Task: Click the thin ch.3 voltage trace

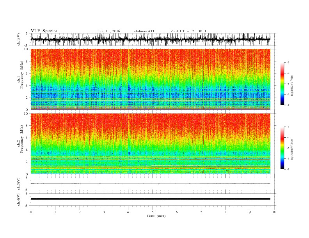Action: click(x=151, y=184)
